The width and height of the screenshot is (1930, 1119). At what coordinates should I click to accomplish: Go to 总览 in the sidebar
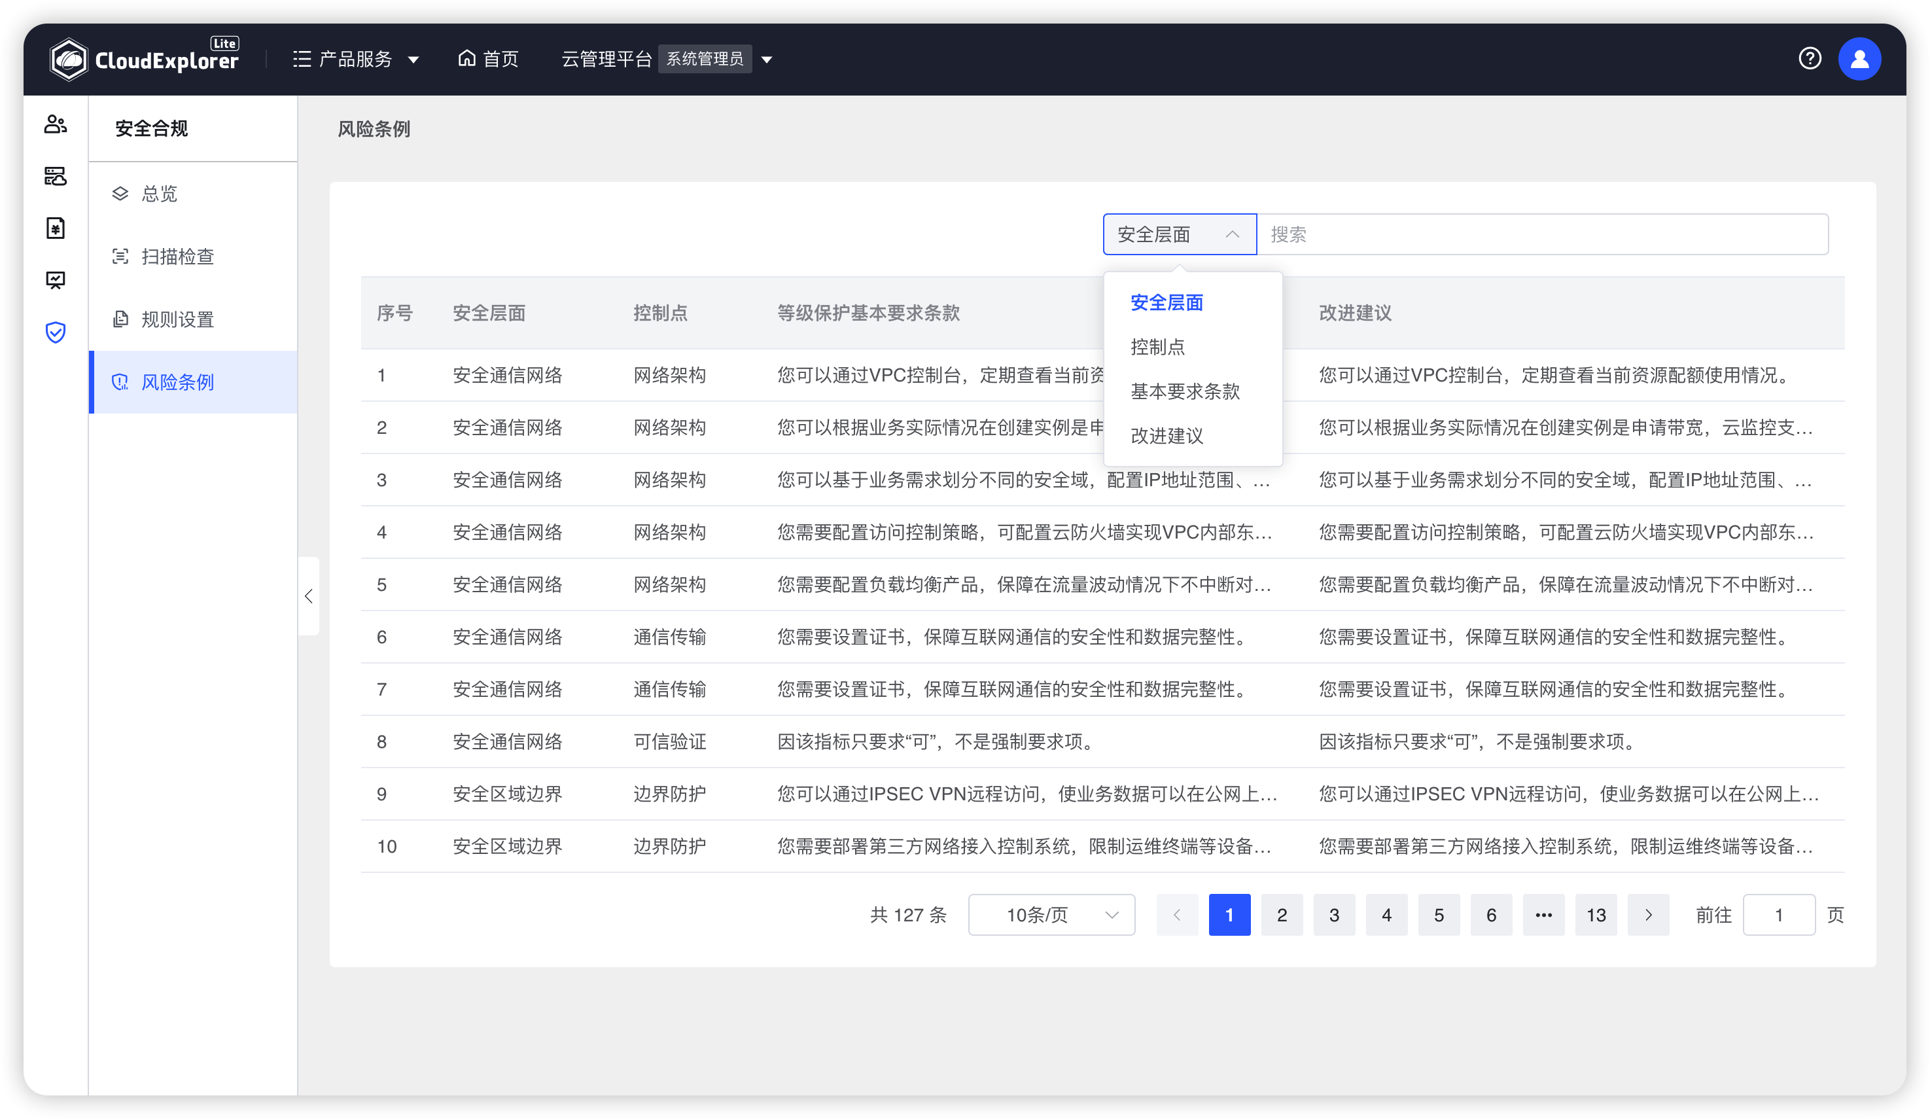[193, 193]
